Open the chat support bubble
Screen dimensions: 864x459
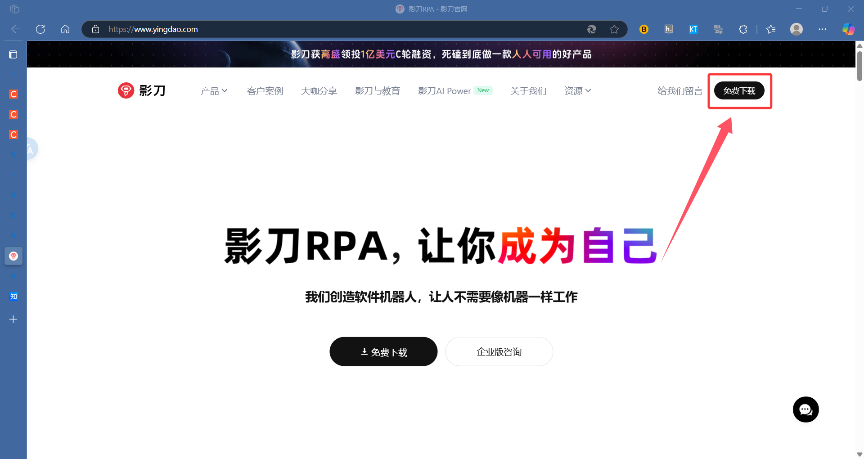[805, 409]
